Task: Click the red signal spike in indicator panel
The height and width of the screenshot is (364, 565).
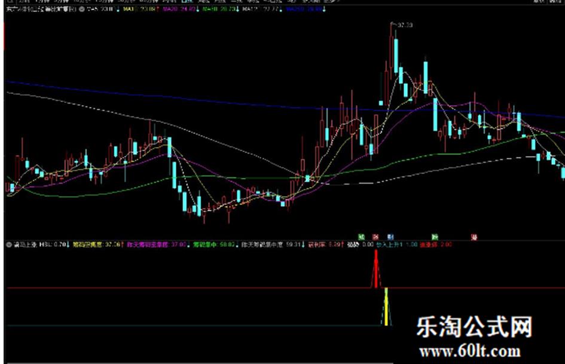Action: tap(376, 269)
